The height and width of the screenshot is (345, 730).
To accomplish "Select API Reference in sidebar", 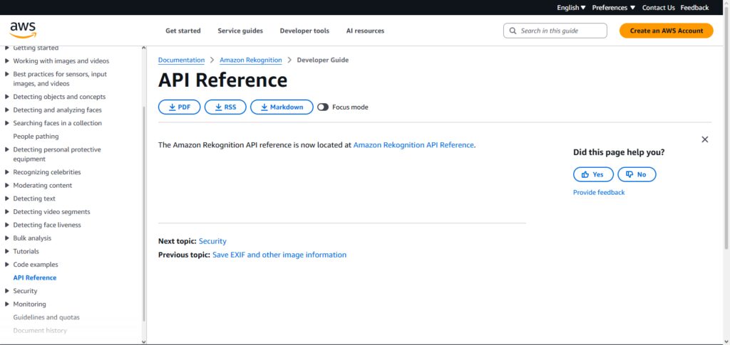I will 35,277.
